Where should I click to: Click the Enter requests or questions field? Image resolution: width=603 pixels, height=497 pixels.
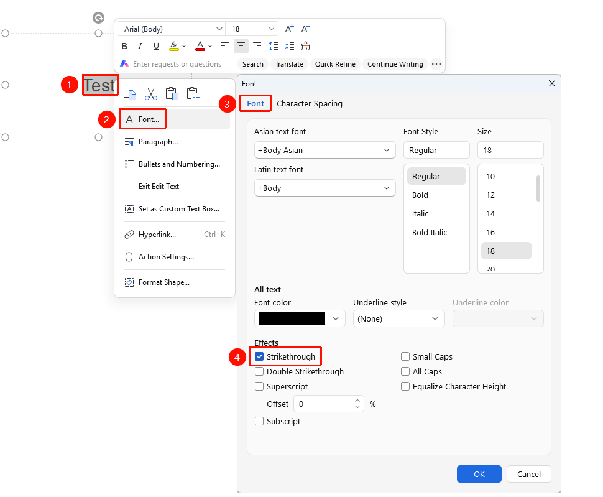(x=177, y=64)
